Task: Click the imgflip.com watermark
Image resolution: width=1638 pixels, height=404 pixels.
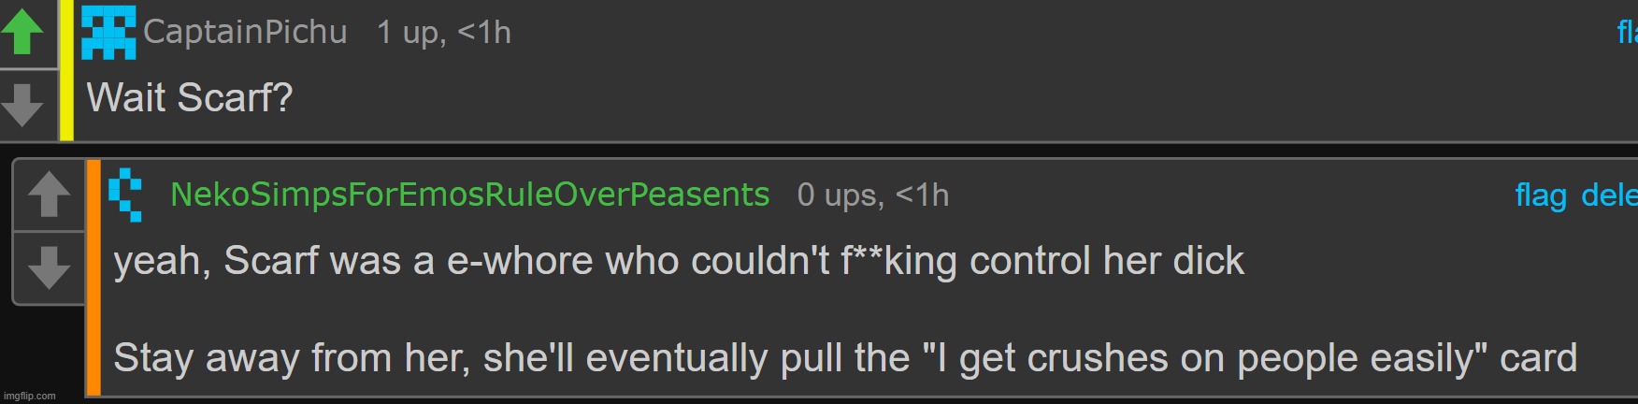Action: pos(30,396)
